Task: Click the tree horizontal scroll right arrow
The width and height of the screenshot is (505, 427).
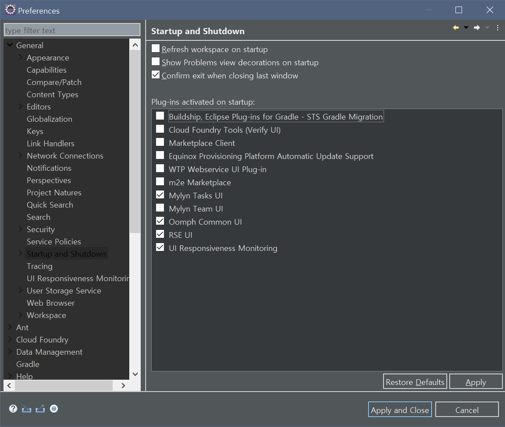Action: click(x=123, y=385)
